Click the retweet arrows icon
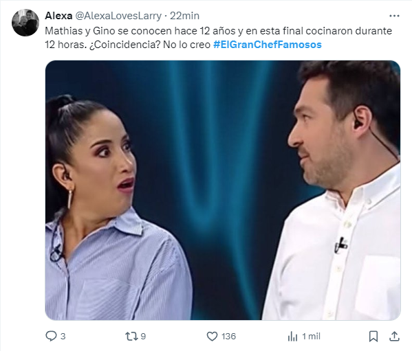 [131, 336]
